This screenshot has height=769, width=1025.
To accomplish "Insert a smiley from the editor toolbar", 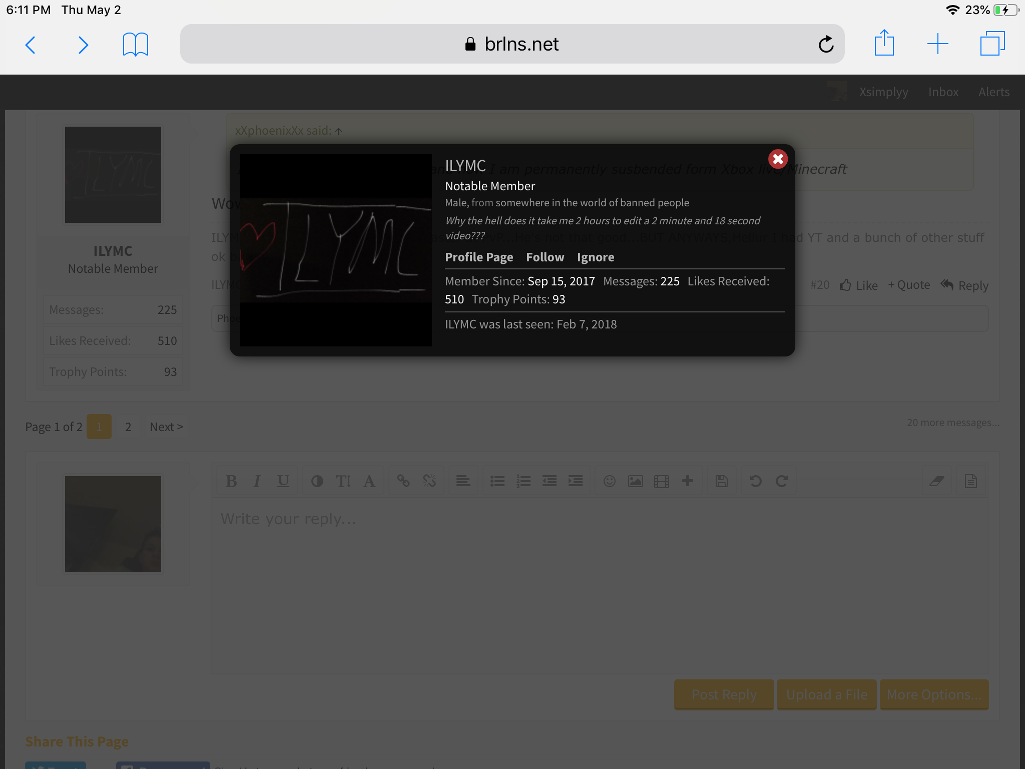I will point(609,481).
